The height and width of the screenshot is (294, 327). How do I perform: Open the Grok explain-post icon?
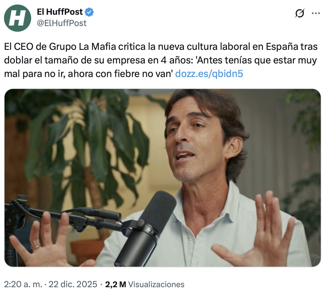click(x=300, y=13)
